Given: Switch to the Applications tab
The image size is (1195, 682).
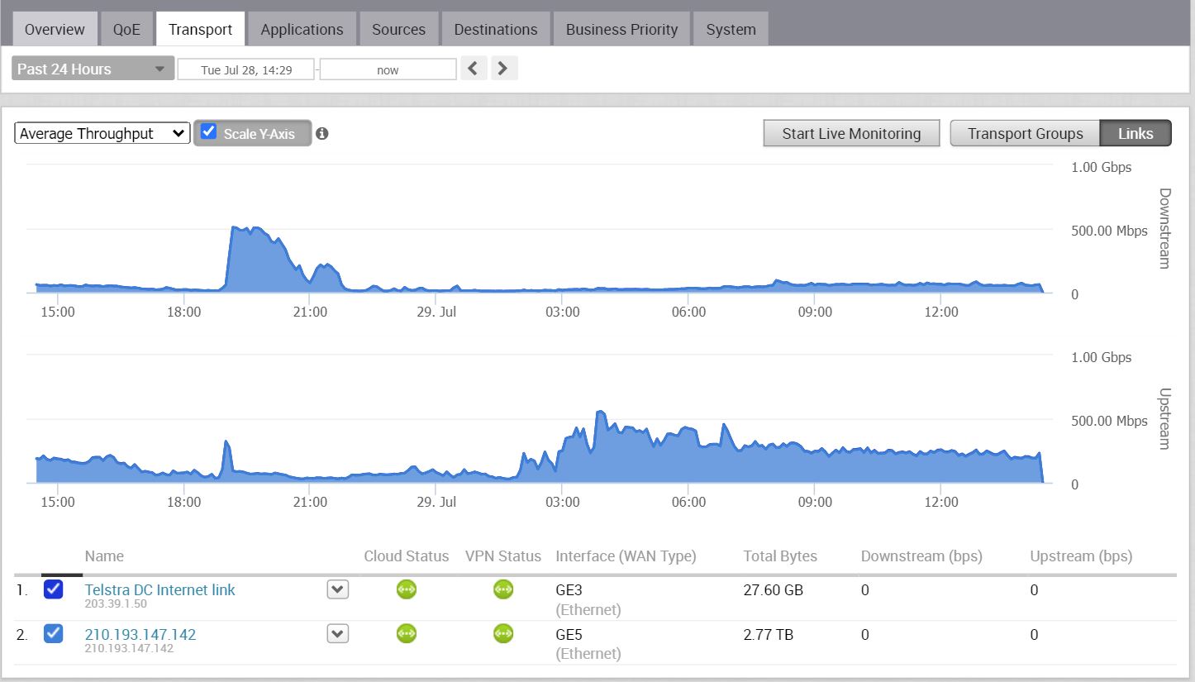Looking at the screenshot, I should [x=302, y=30].
